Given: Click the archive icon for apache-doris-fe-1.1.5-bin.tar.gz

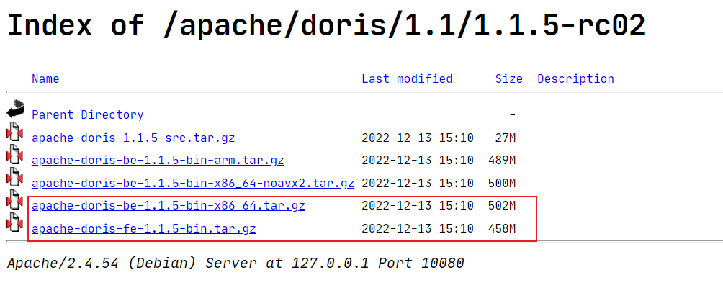Looking at the screenshot, I should 15,225.
